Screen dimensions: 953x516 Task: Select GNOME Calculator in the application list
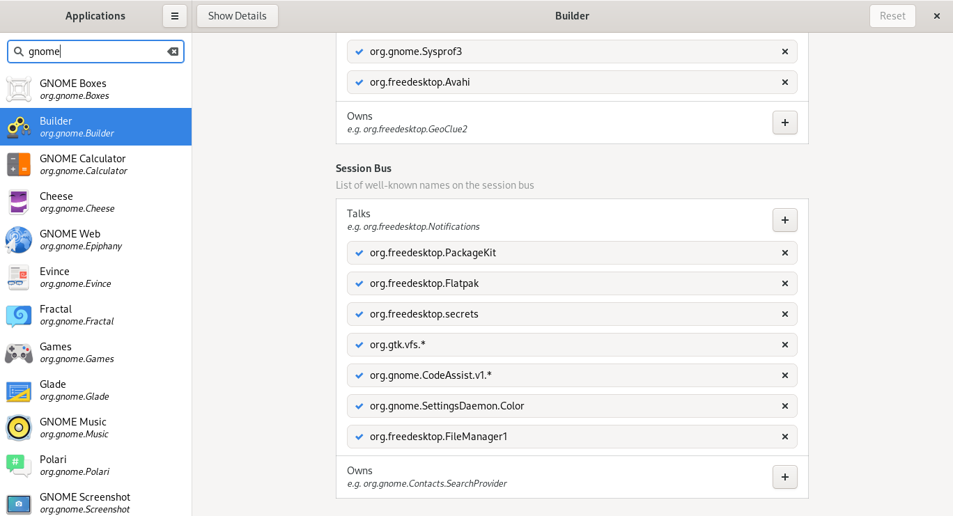click(x=96, y=164)
